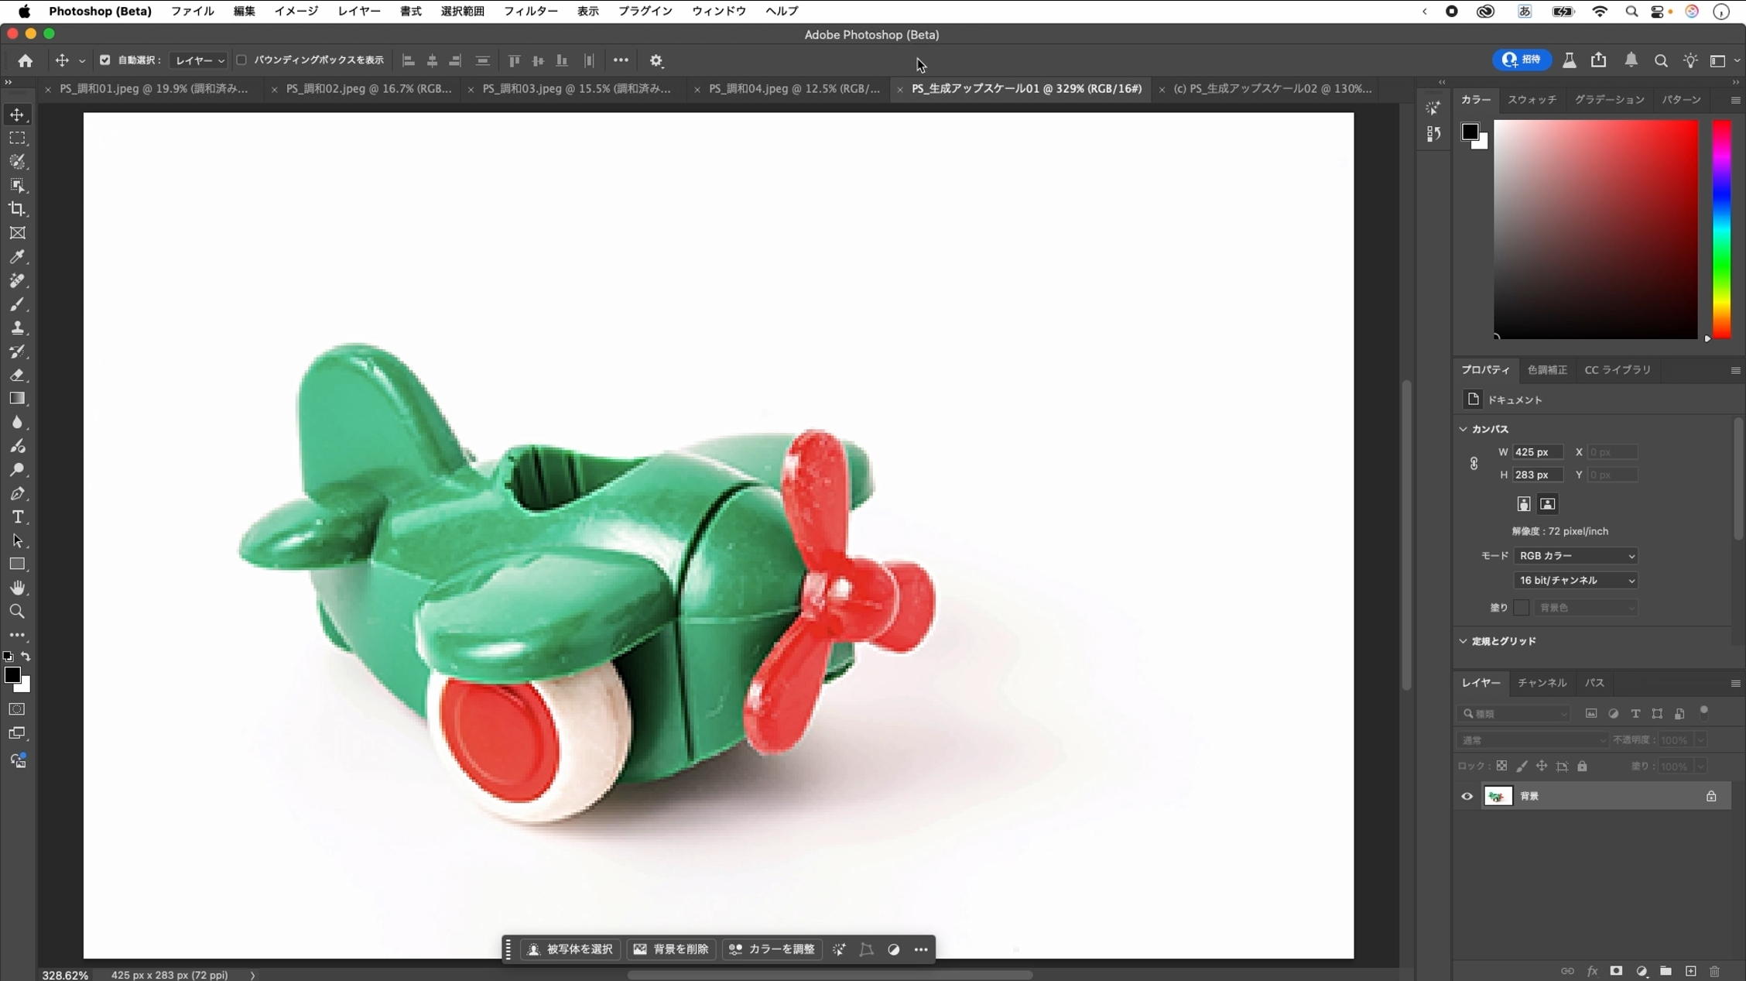Create a new layer in the Layers panel
This screenshot has width=1746, height=981.
(x=1690, y=971)
